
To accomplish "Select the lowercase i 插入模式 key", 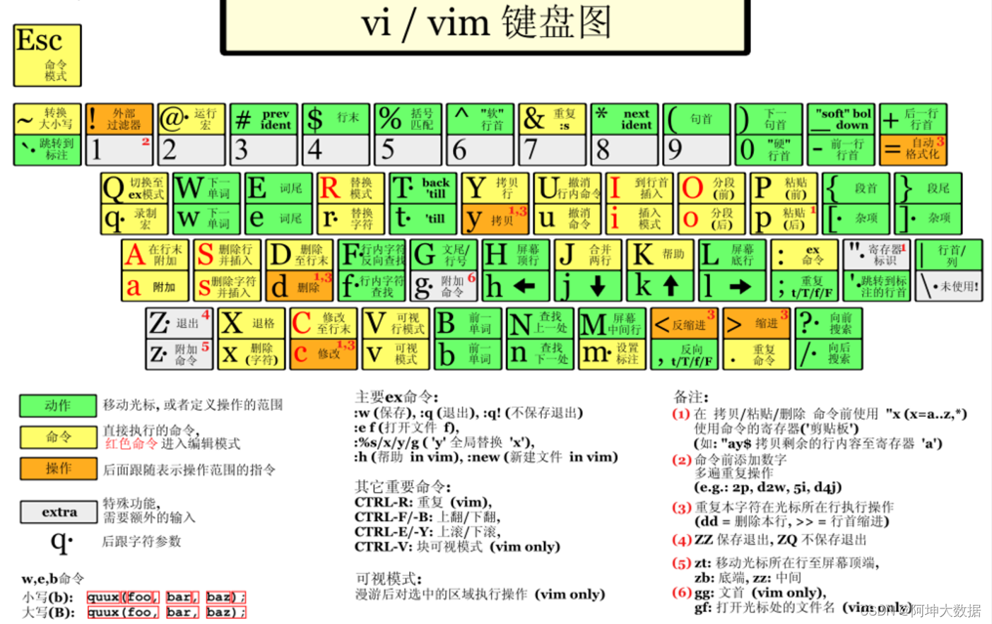I will [639, 219].
